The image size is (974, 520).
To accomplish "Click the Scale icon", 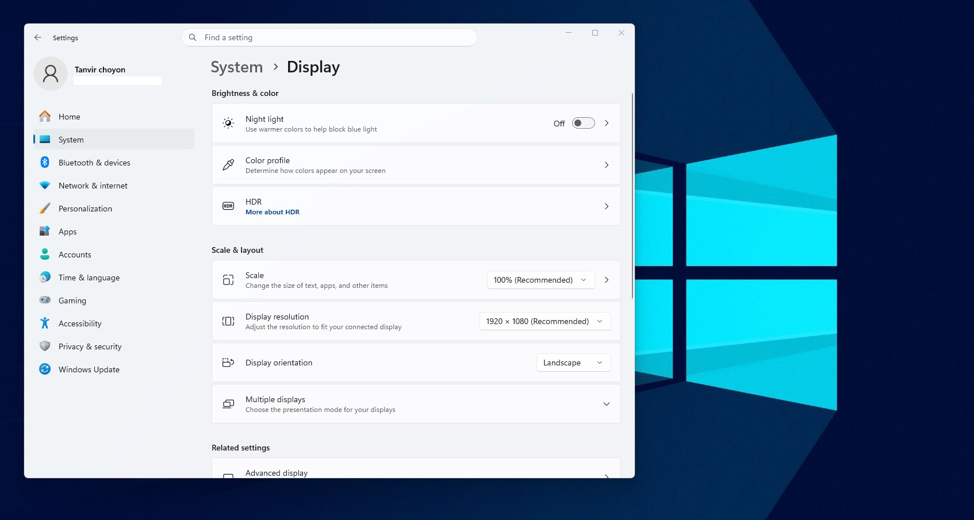I will point(228,280).
